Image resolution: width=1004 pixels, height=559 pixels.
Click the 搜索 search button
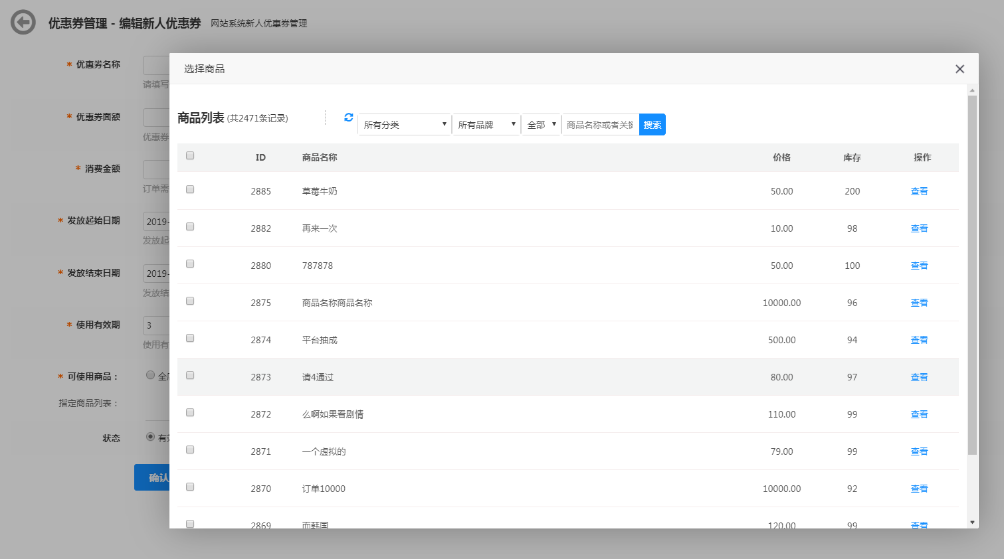(652, 125)
